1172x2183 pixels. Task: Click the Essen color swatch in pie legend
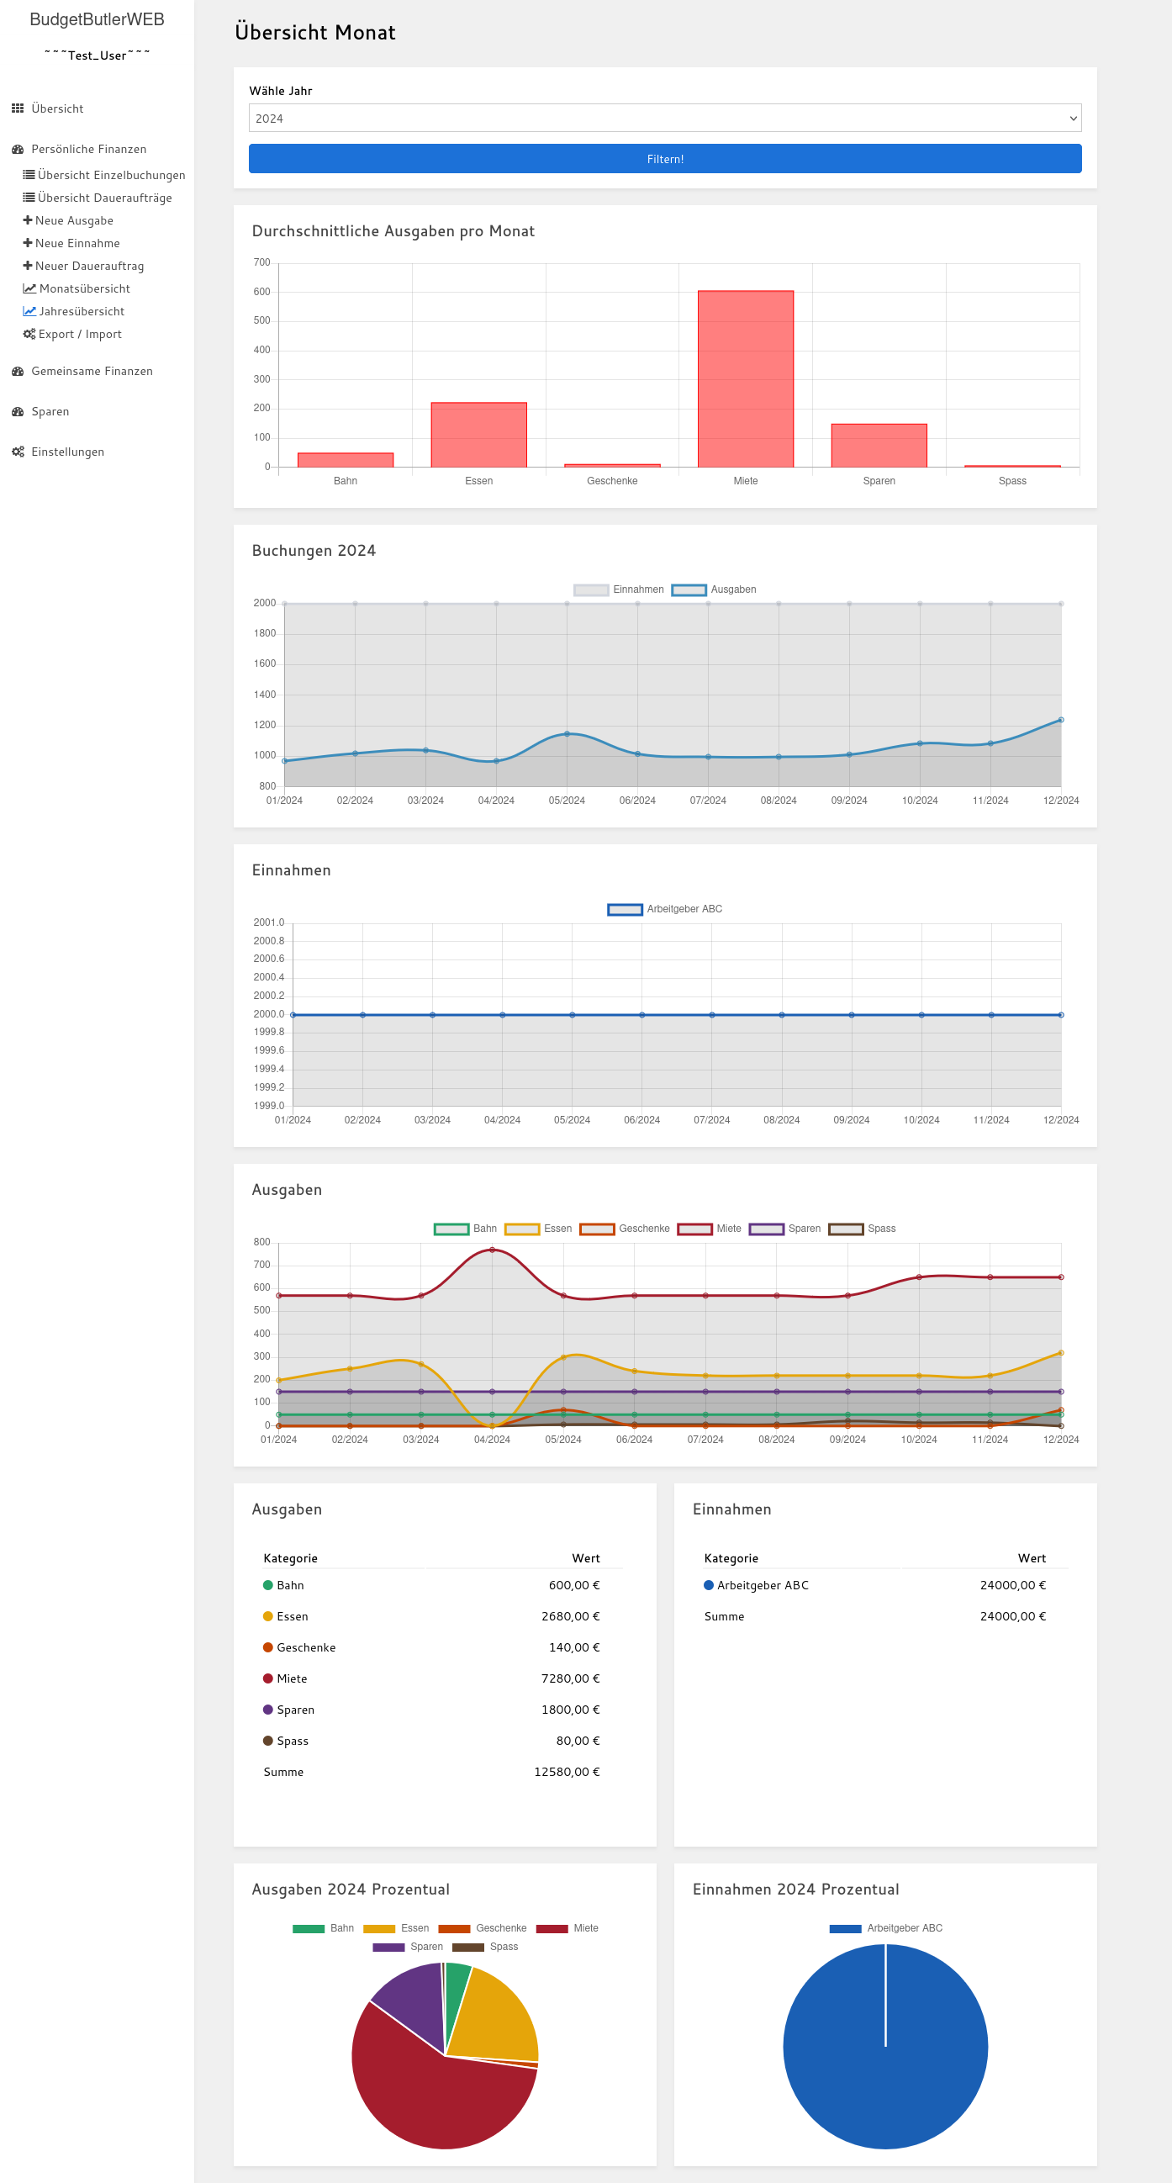click(x=379, y=1929)
